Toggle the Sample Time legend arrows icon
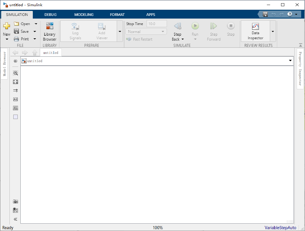The height and width of the screenshot is (231, 305). tap(16, 90)
